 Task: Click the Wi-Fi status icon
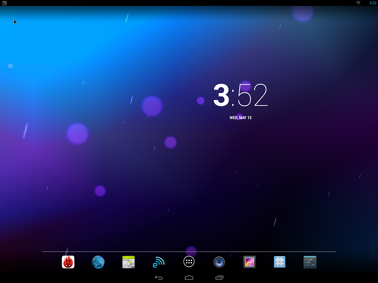point(358,3)
